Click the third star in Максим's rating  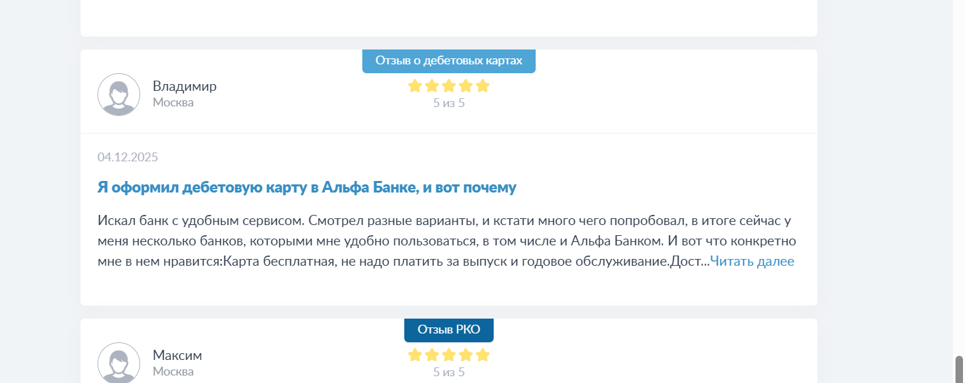coord(449,355)
